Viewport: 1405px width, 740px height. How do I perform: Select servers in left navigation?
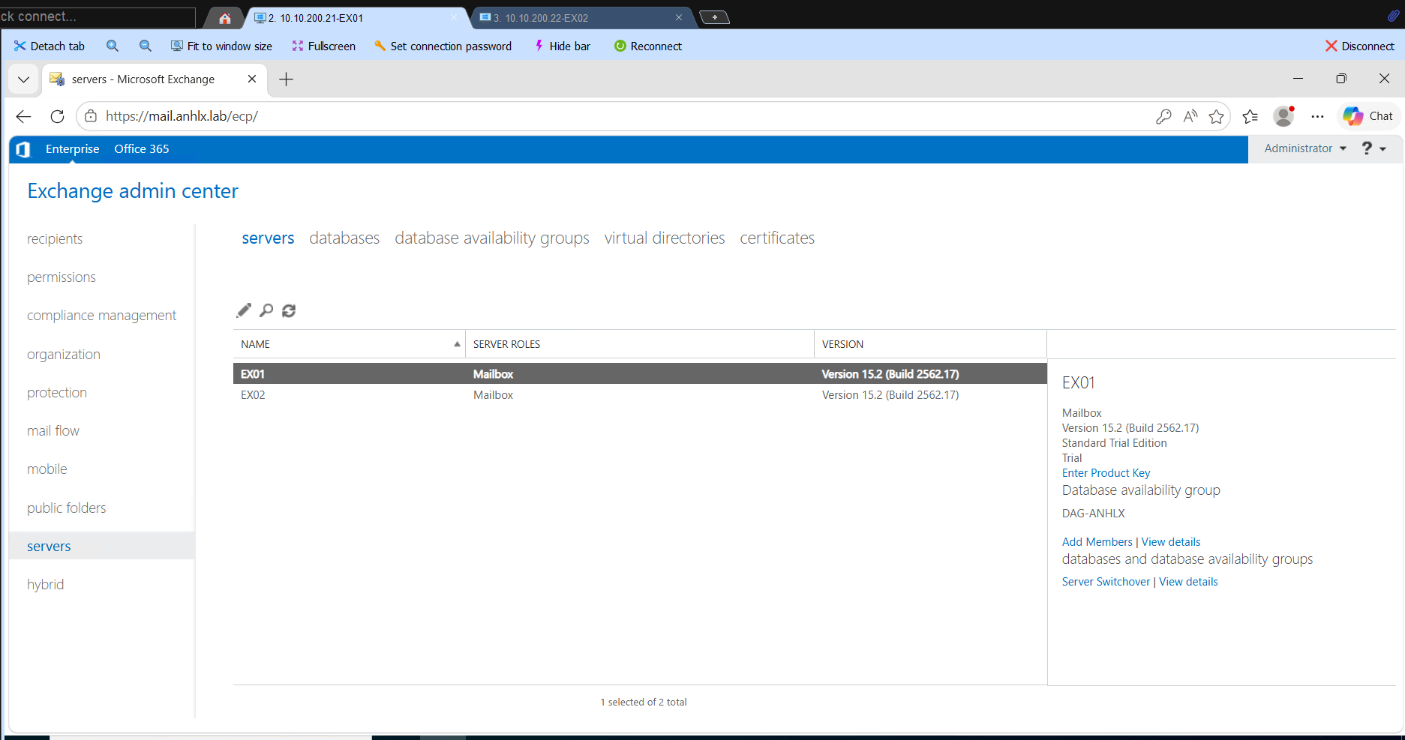click(101, 547)
